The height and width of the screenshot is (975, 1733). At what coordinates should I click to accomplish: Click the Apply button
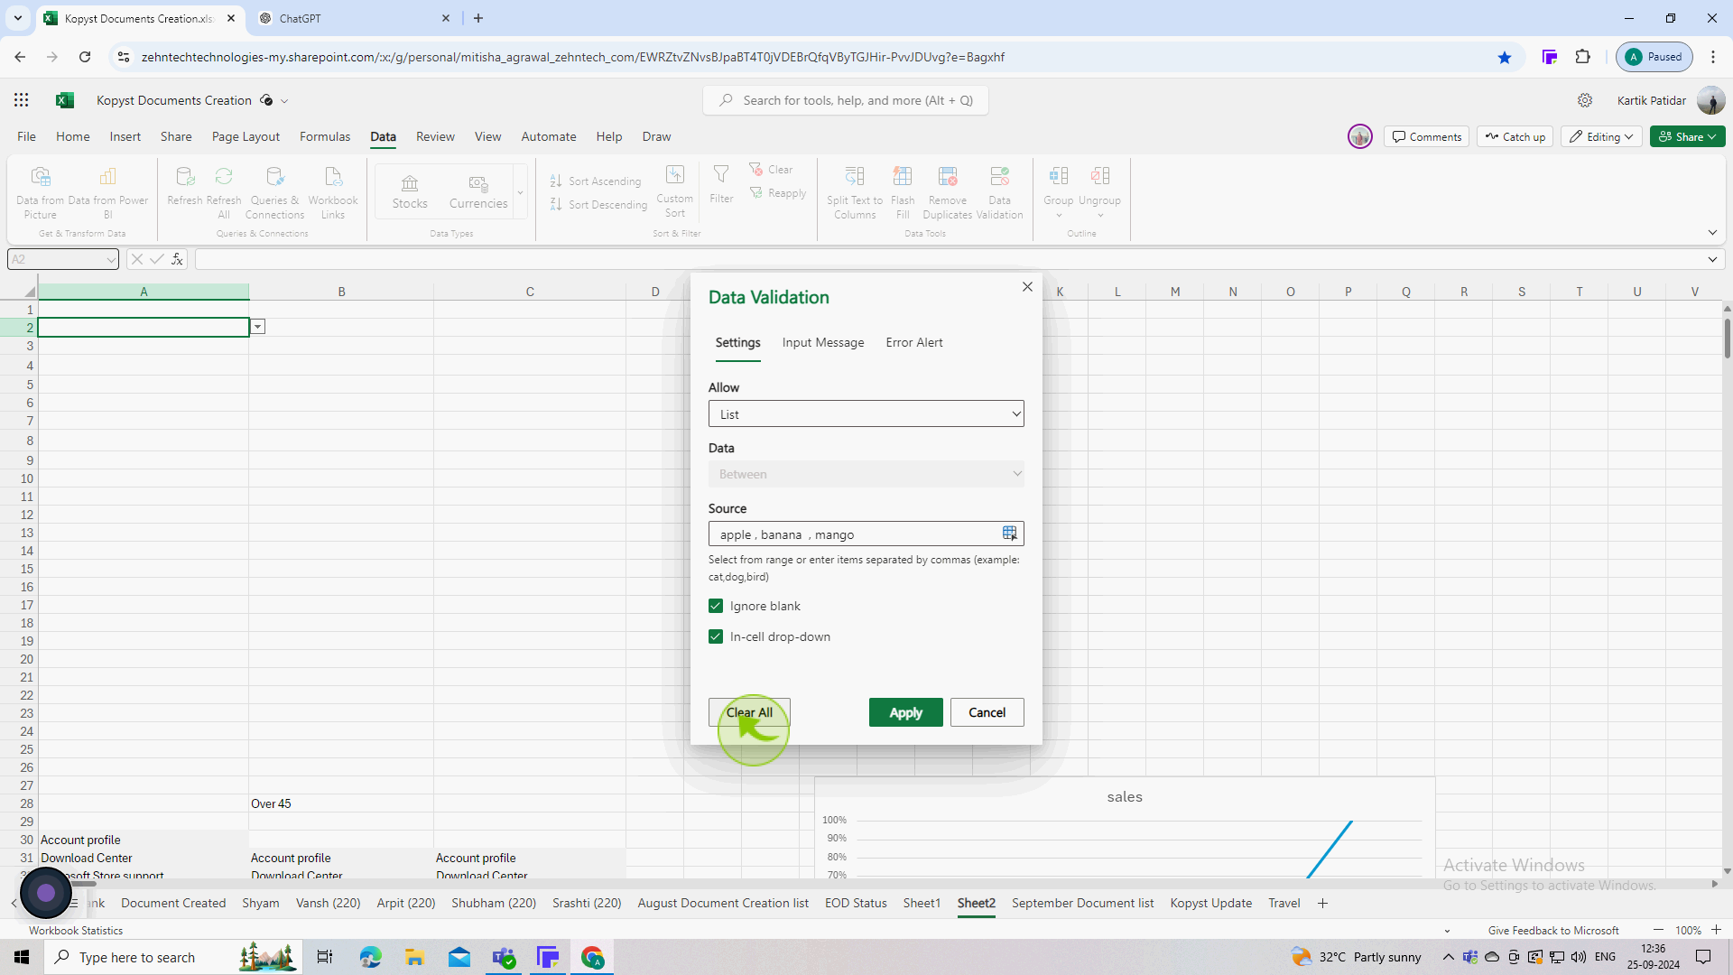point(905,712)
